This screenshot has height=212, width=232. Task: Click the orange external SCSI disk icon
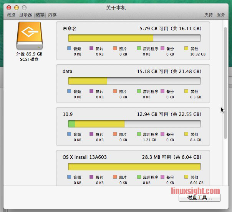click(x=30, y=36)
